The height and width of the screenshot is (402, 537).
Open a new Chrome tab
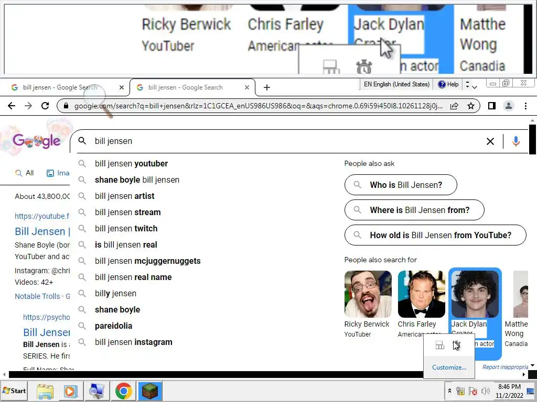267,87
